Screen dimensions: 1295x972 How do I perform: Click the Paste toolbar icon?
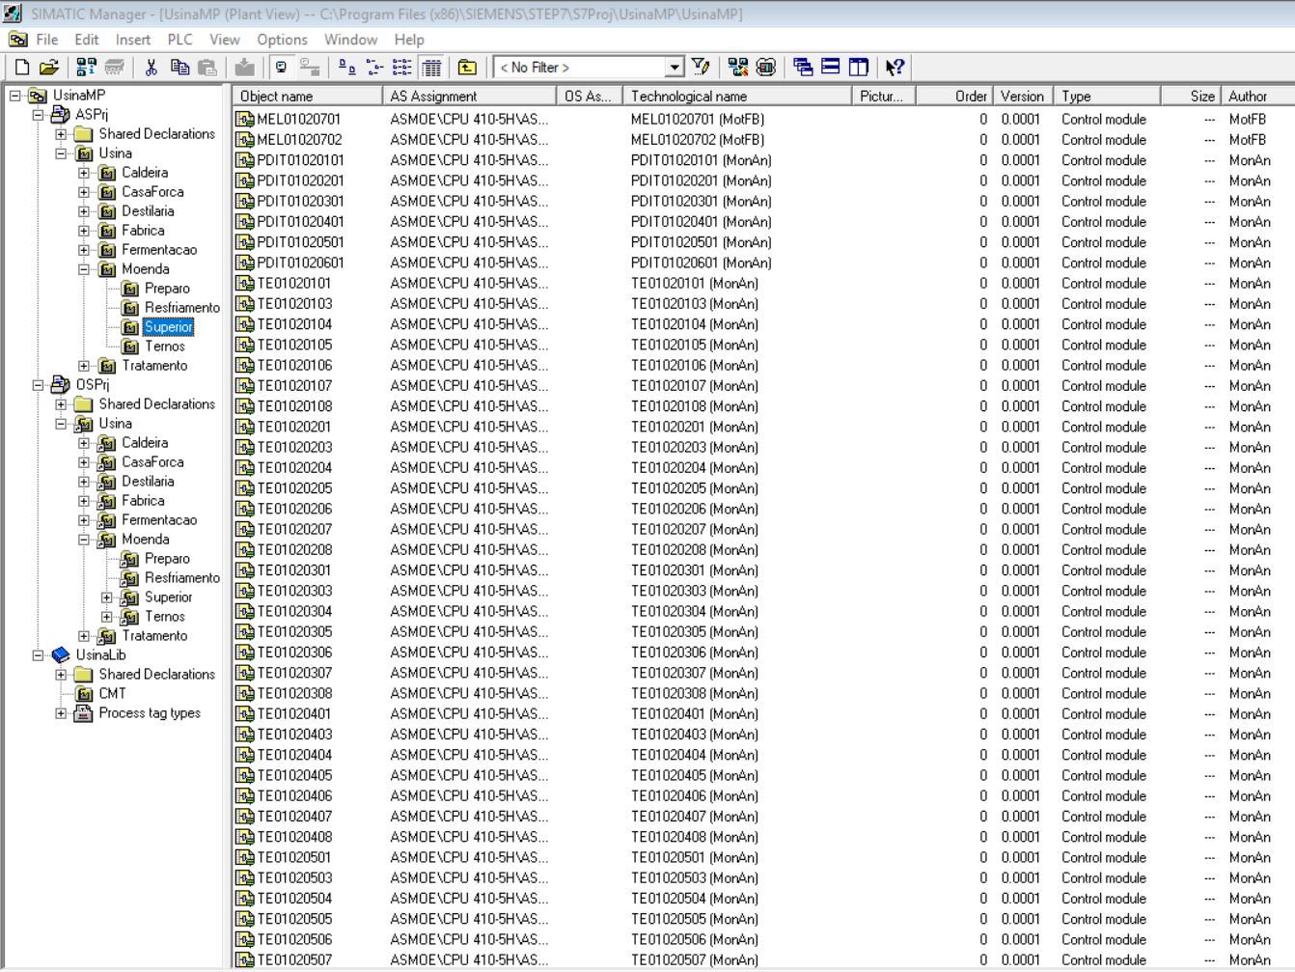coord(207,68)
